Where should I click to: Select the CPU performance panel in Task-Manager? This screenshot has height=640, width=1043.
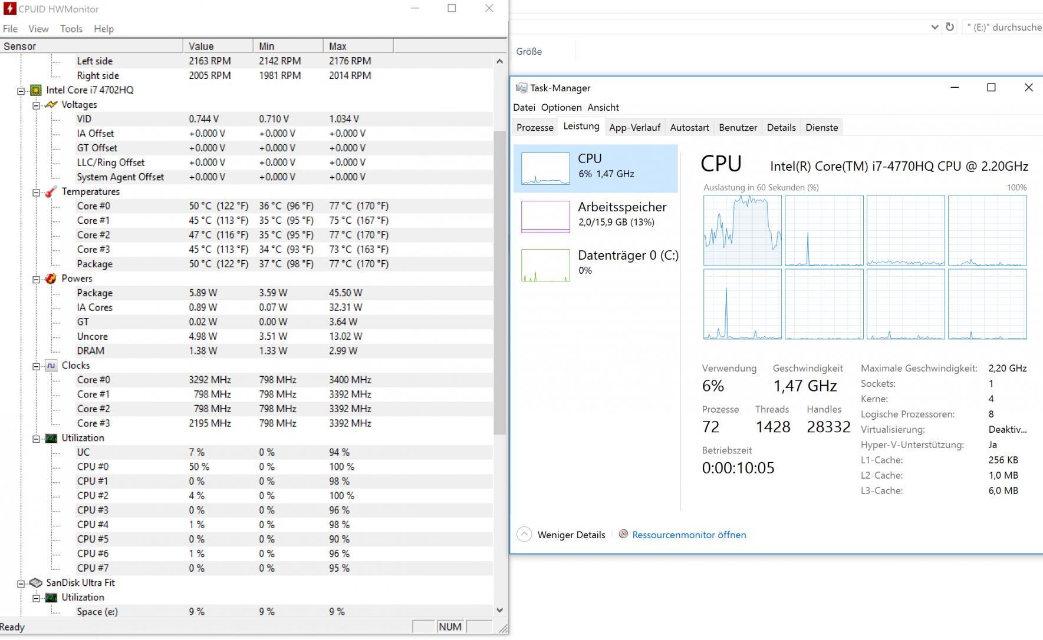click(x=595, y=168)
